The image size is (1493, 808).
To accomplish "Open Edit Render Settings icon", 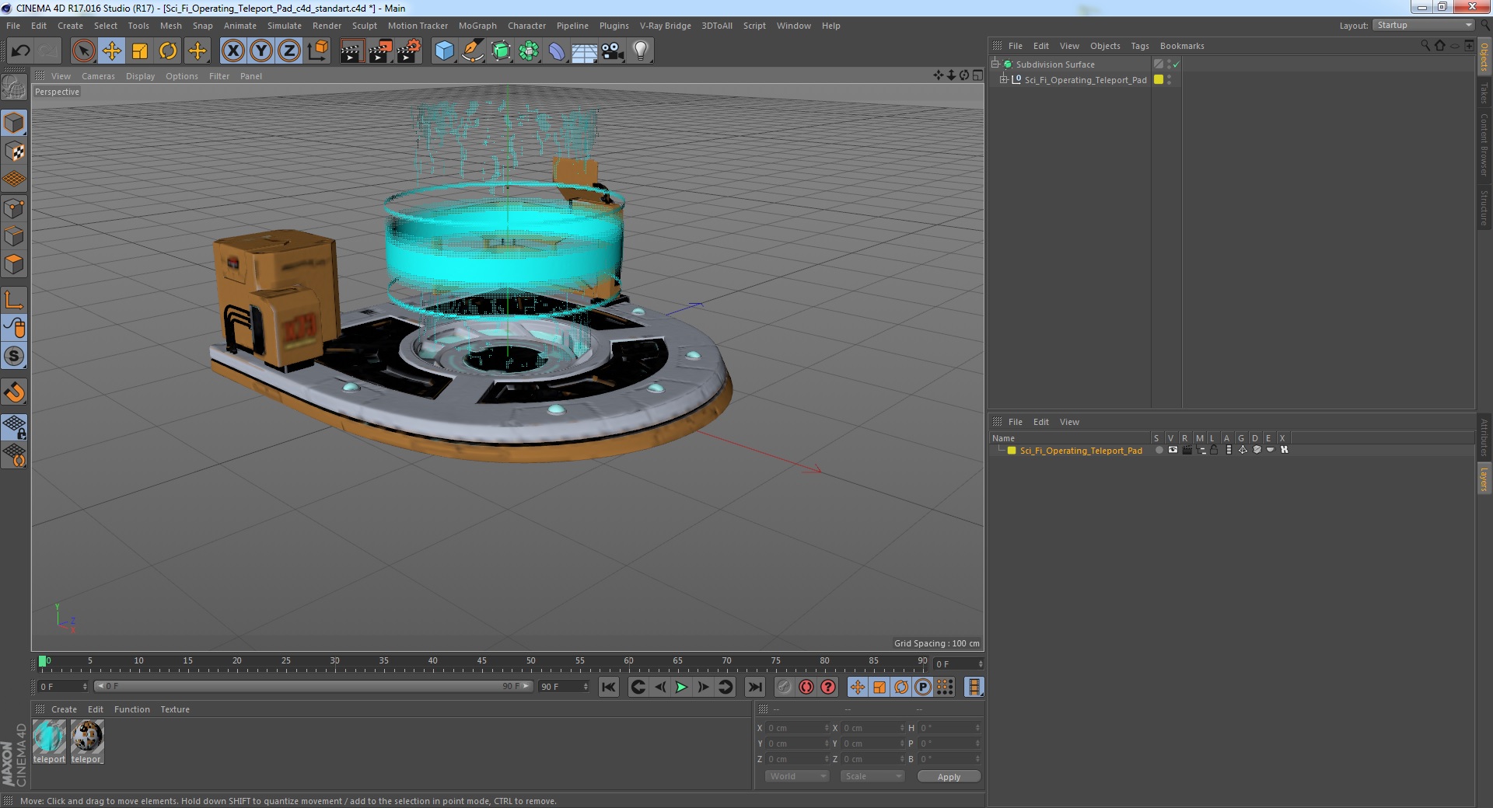I will click(x=409, y=51).
